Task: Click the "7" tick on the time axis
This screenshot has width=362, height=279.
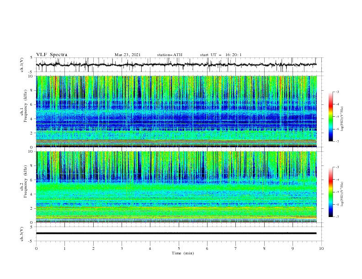Action: 236,248
